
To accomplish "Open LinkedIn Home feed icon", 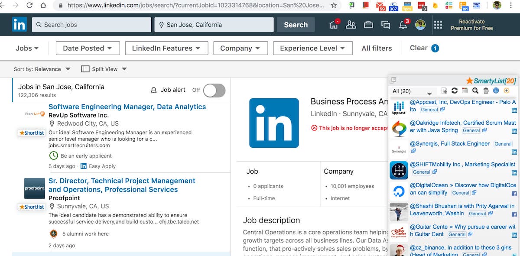I will click(334, 25).
